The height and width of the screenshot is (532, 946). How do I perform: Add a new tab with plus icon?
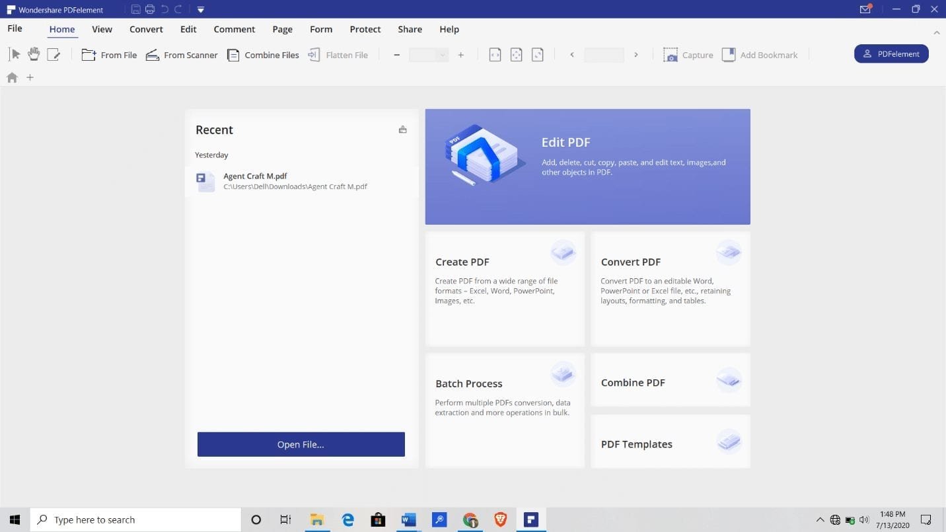(x=30, y=77)
